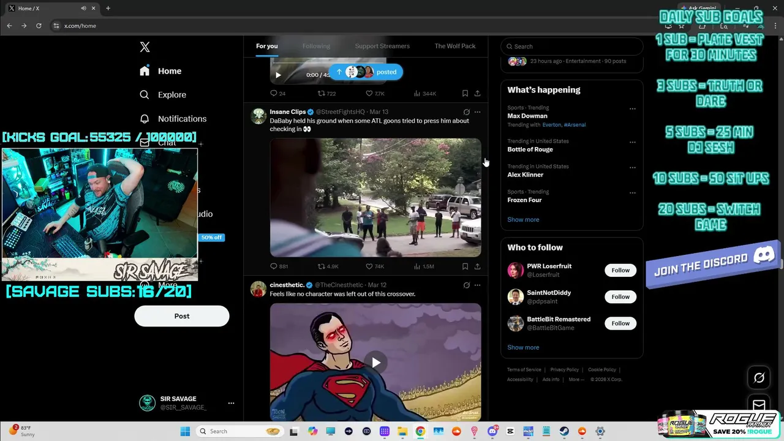The image size is (784, 441).
Task: Open cinesthetic profile avatar
Action: 258,288
